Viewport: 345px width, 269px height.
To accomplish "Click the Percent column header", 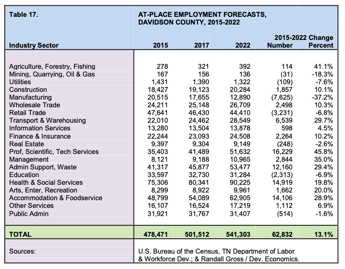I will pos(320,45).
